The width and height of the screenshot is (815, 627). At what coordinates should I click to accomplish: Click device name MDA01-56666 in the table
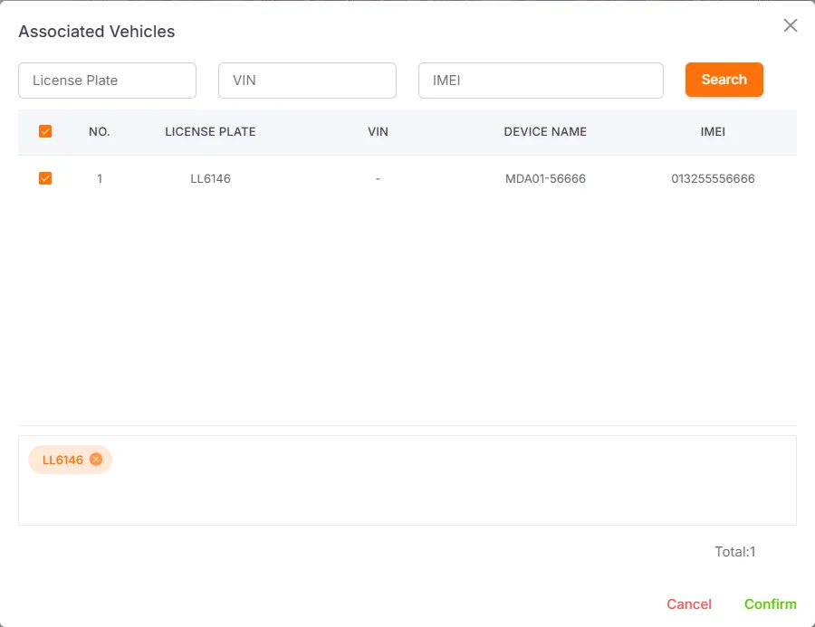[x=545, y=178]
